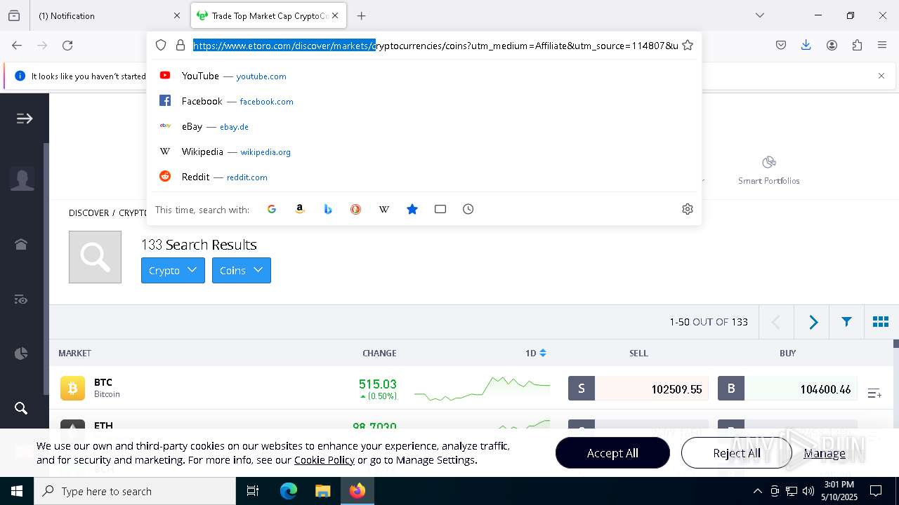Go back to previous page

coord(17,45)
